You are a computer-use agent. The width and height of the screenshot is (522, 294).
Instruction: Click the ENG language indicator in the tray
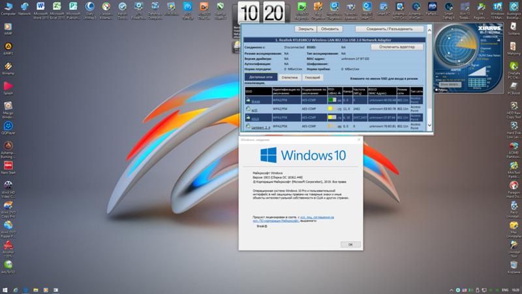pyautogui.click(x=504, y=290)
